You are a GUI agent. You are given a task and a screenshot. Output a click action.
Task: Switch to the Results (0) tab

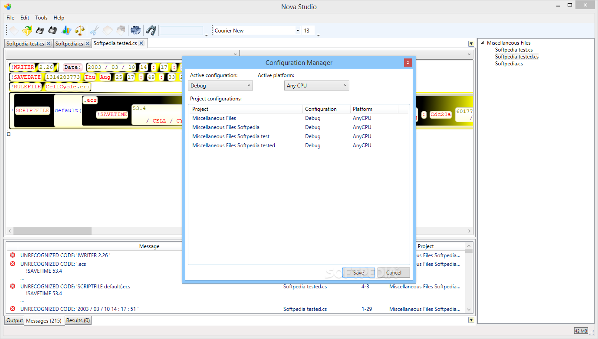78,320
